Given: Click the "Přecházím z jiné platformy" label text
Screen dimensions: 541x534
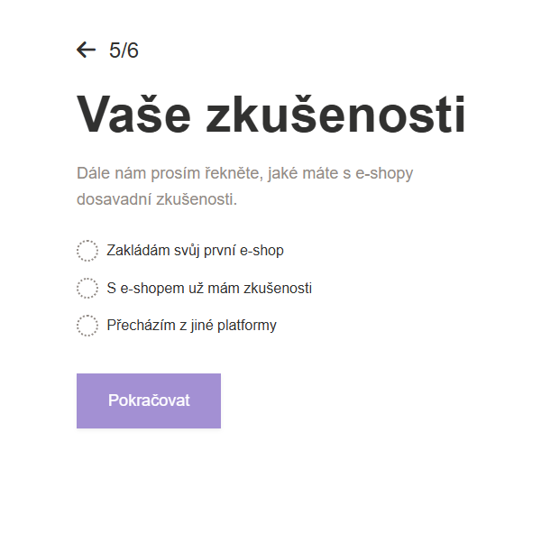Looking at the screenshot, I should [191, 326].
